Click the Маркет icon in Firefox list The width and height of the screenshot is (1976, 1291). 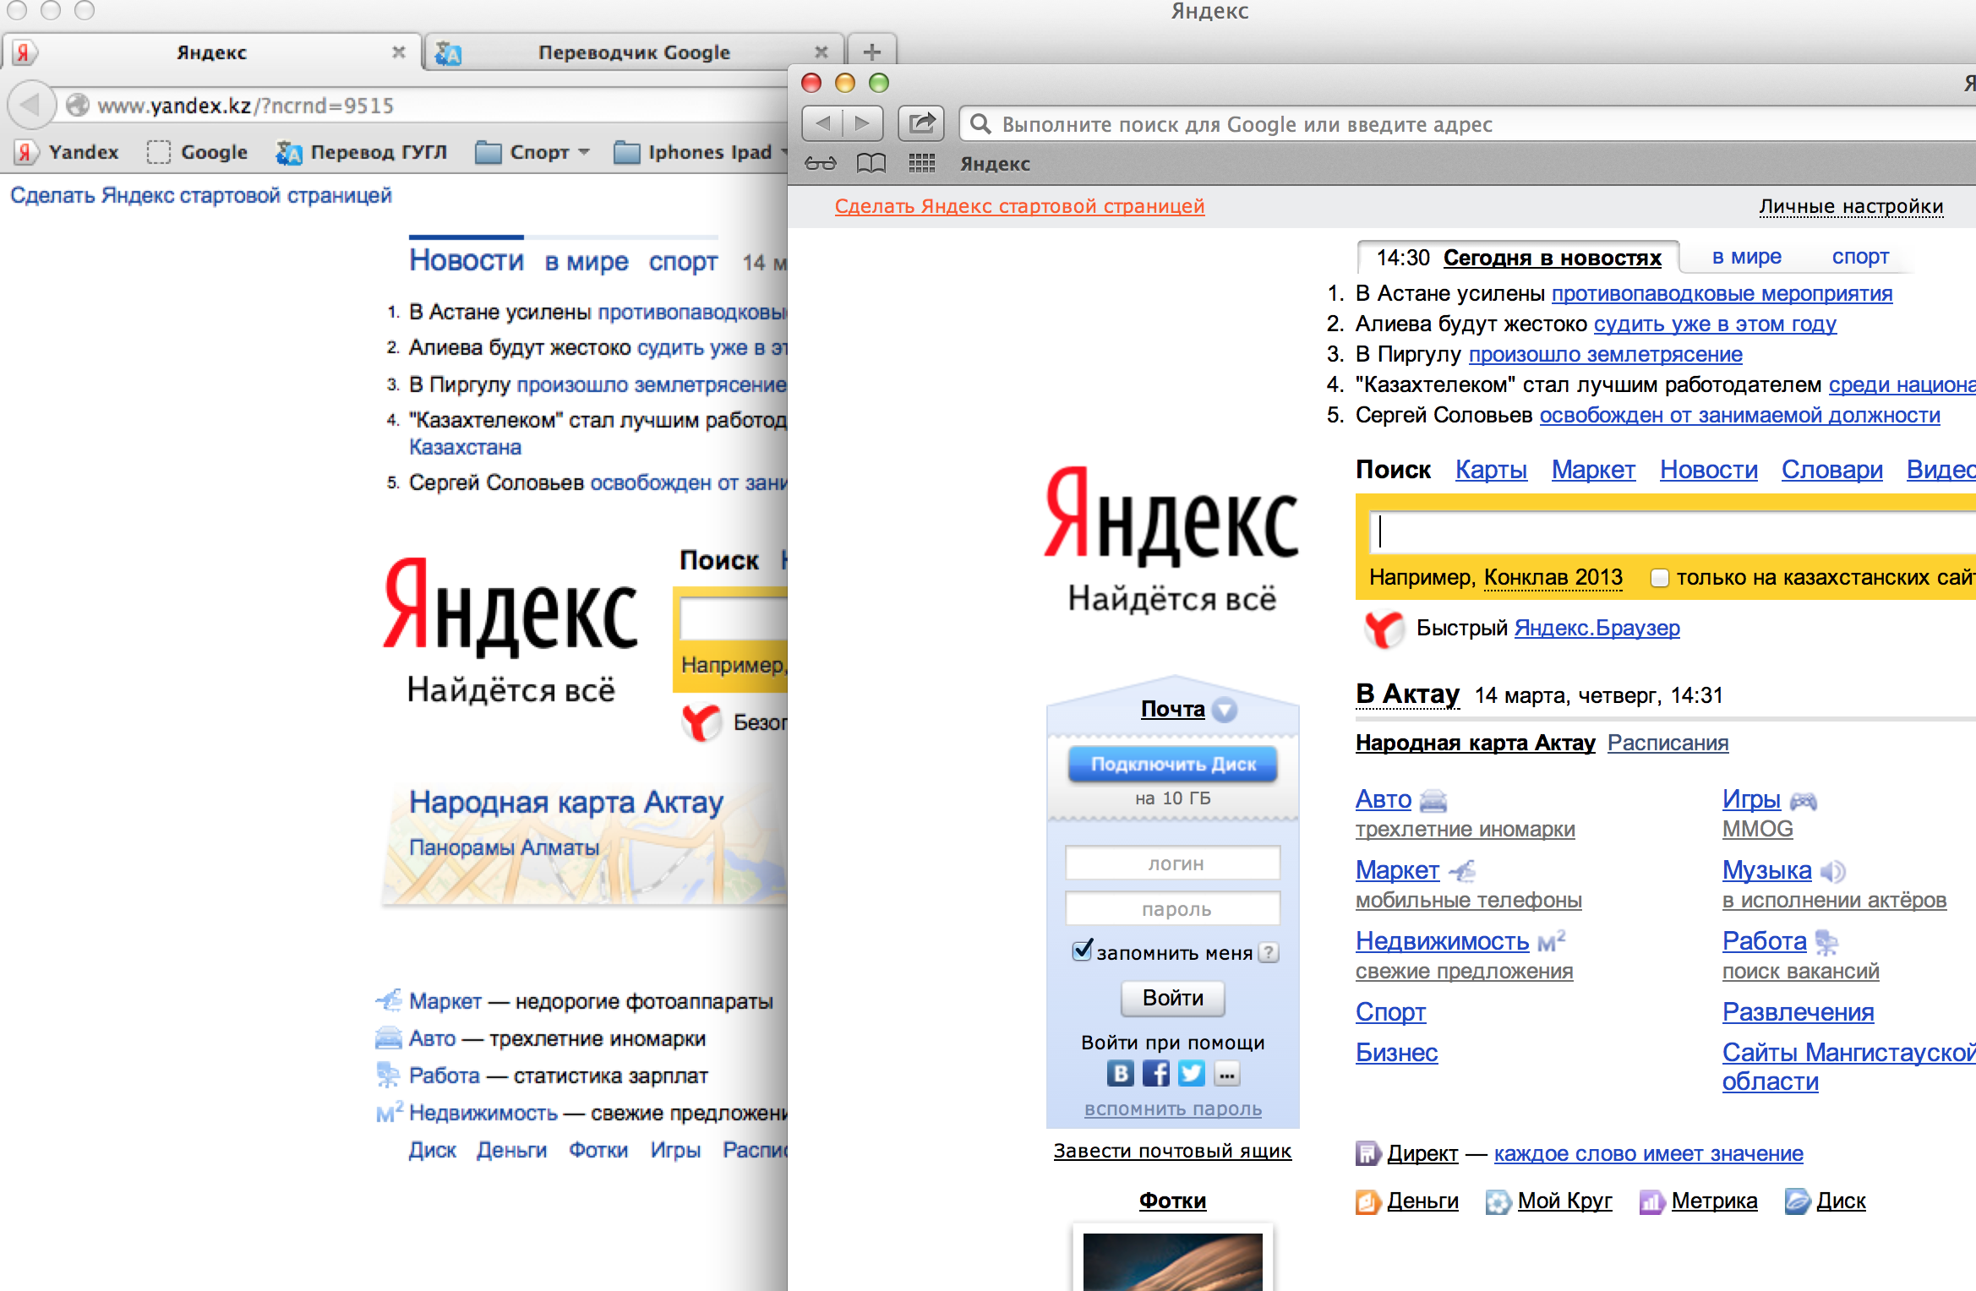pyautogui.click(x=389, y=1000)
